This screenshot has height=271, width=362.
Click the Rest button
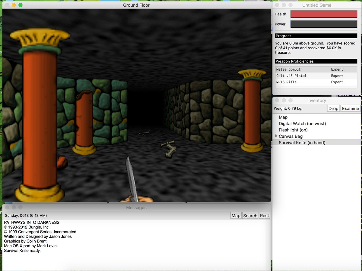click(264, 216)
